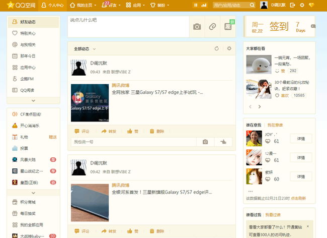The width and height of the screenshot is (327, 238).
Task: Click the 签到 check-in button
Action: point(279,26)
